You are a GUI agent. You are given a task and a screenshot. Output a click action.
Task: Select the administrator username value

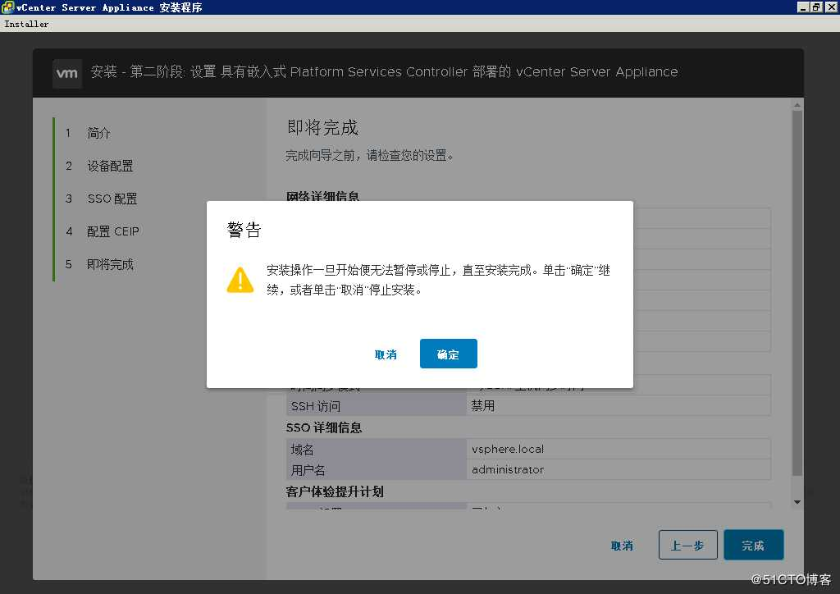[508, 470]
